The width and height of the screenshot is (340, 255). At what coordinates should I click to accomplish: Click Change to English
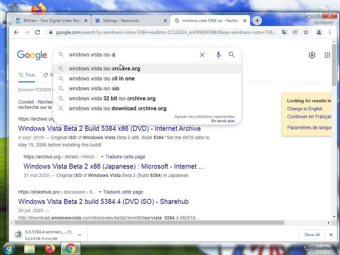pos(305,109)
